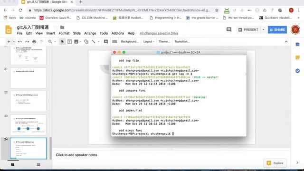Collapse the menus with the up chevron
The width and height of the screenshot is (304, 171).
(x=286, y=41)
